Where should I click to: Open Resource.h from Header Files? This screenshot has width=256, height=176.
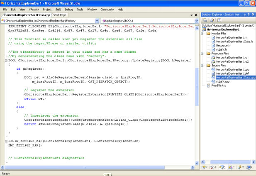click(x=223, y=45)
